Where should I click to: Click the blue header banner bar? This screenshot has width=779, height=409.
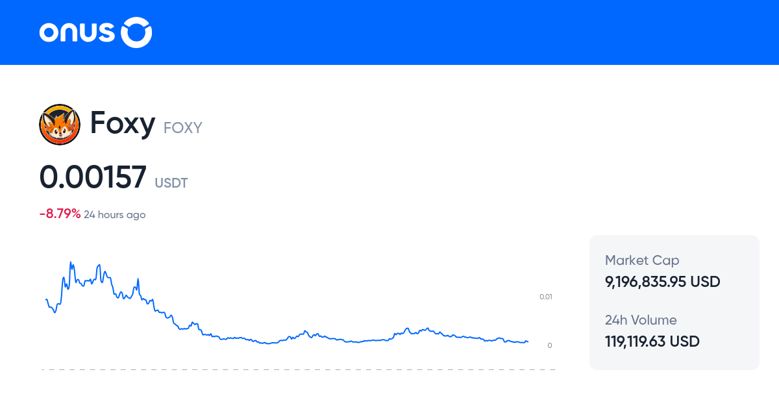point(389,32)
